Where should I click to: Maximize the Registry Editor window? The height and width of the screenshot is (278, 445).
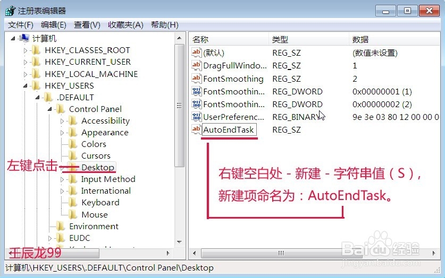pyautogui.click(x=407, y=11)
